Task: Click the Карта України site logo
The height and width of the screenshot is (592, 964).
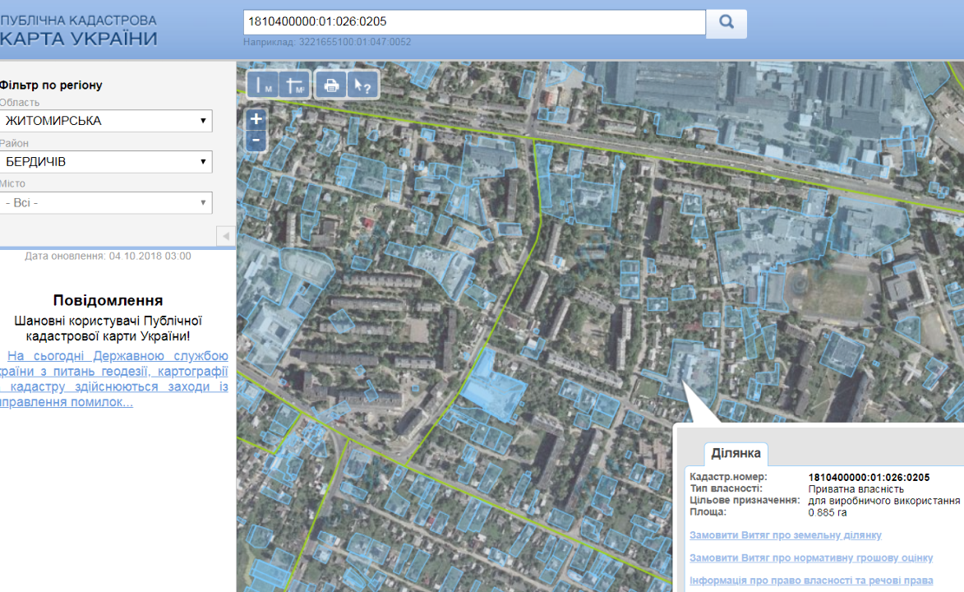Action: (x=78, y=30)
